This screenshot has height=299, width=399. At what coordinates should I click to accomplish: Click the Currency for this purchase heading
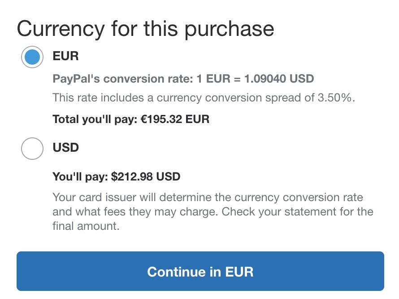(x=146, y=28)
